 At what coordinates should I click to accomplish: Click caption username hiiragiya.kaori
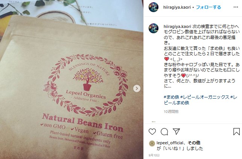pos(177,26)
